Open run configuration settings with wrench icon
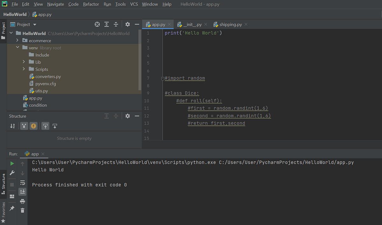Image resolution: width=382 pixels, height=225 pixels. tap(12, 173)
